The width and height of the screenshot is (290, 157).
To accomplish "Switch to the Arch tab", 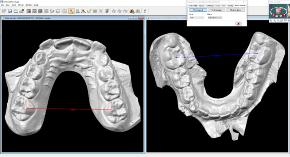I will 224,6.
